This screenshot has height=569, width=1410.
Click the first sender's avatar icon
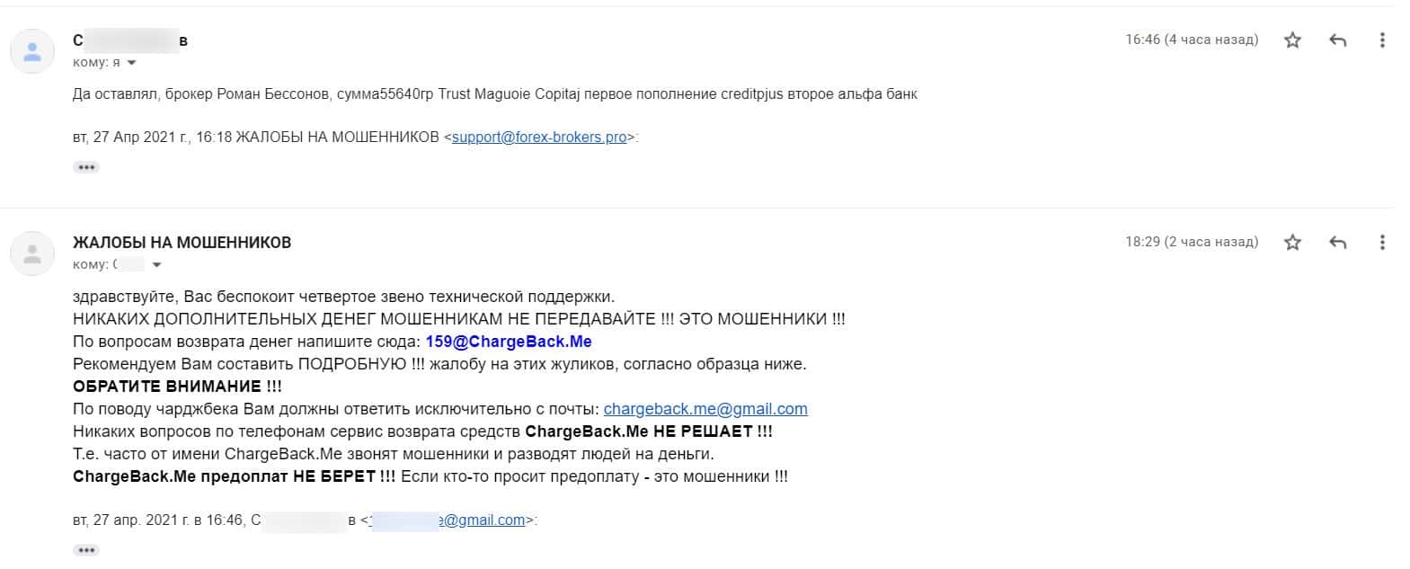32,51
